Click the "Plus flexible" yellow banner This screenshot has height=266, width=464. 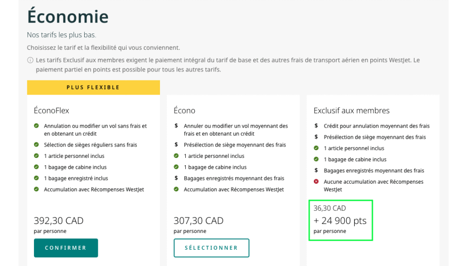click(x=93, y=87)
